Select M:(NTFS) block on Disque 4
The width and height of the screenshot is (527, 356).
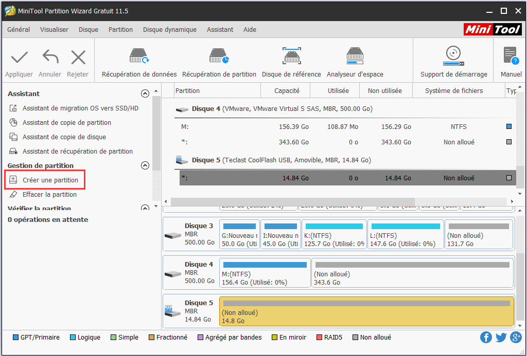pyautogui.click(x=265, y=273)
